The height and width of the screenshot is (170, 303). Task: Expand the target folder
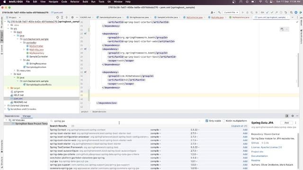click(x=9, y=88)
